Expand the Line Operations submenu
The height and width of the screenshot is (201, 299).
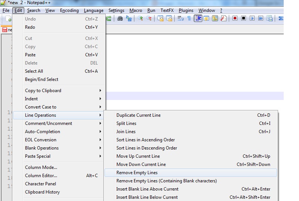(58, 115)
